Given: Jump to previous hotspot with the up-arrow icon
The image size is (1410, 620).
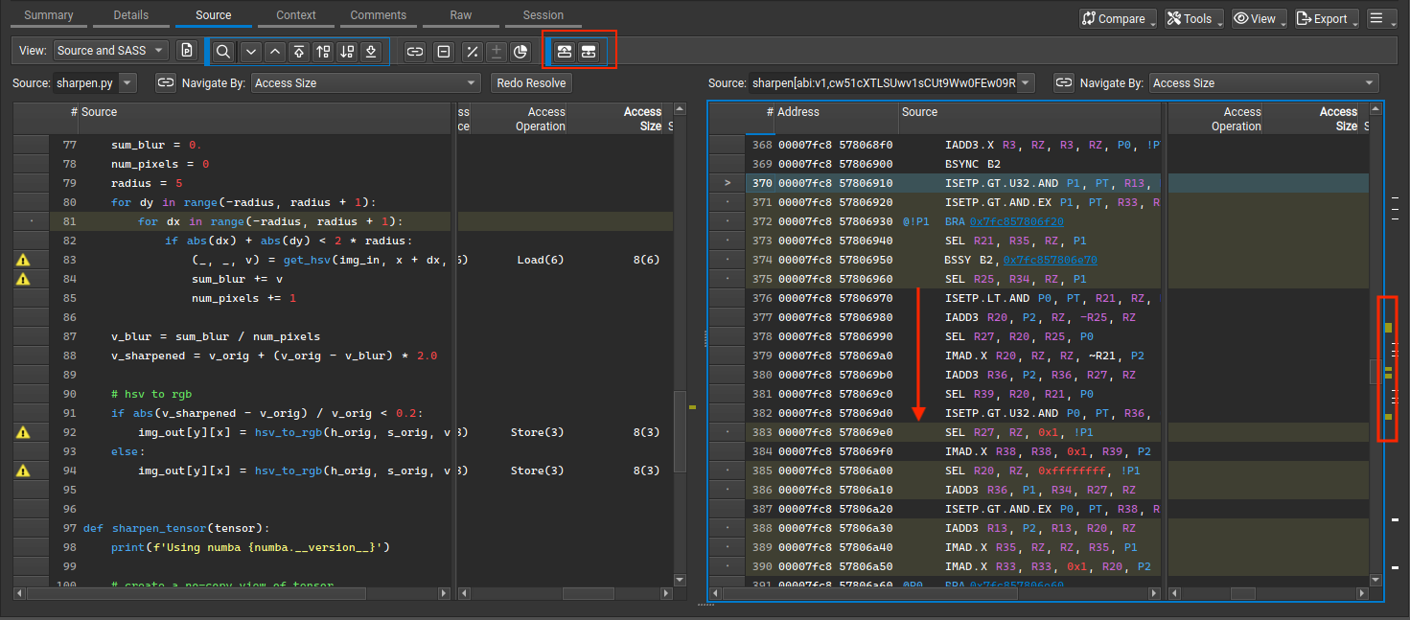Looking at the screenshot, I should (x=323, y=51).
